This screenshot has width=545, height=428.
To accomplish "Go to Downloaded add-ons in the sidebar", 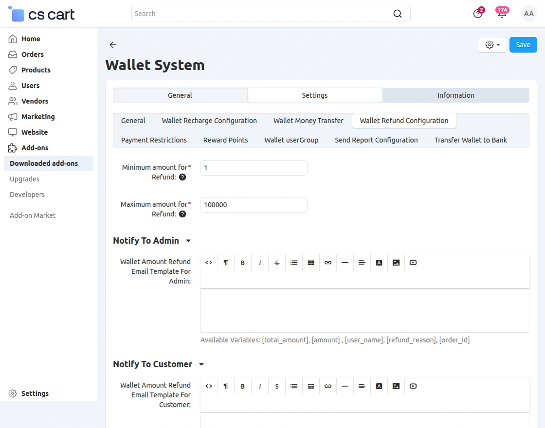I will tap(44, 163).
